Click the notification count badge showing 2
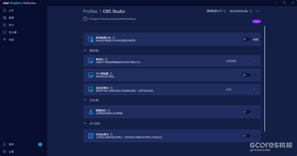Screen dimensions: 297x156 tap(40, 144)
